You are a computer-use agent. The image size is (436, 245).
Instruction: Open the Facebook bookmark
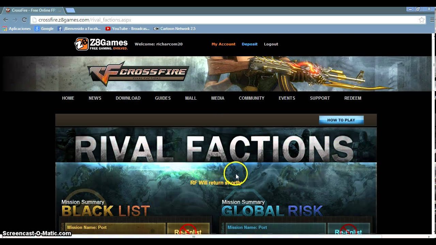point(79,29)
